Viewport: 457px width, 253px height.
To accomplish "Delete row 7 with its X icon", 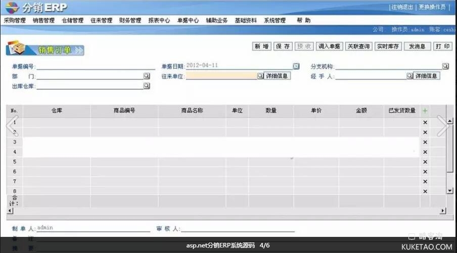I will coord(425,182).
